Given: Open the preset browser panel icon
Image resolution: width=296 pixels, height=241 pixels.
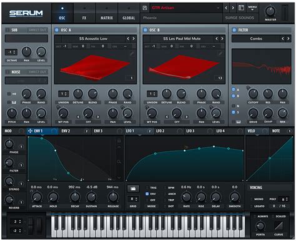Looking at the screenshot, I should [x=241, y=8].
